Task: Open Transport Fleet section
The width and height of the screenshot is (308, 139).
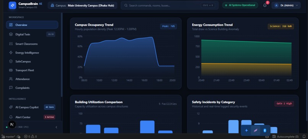Action: [32, 70]
